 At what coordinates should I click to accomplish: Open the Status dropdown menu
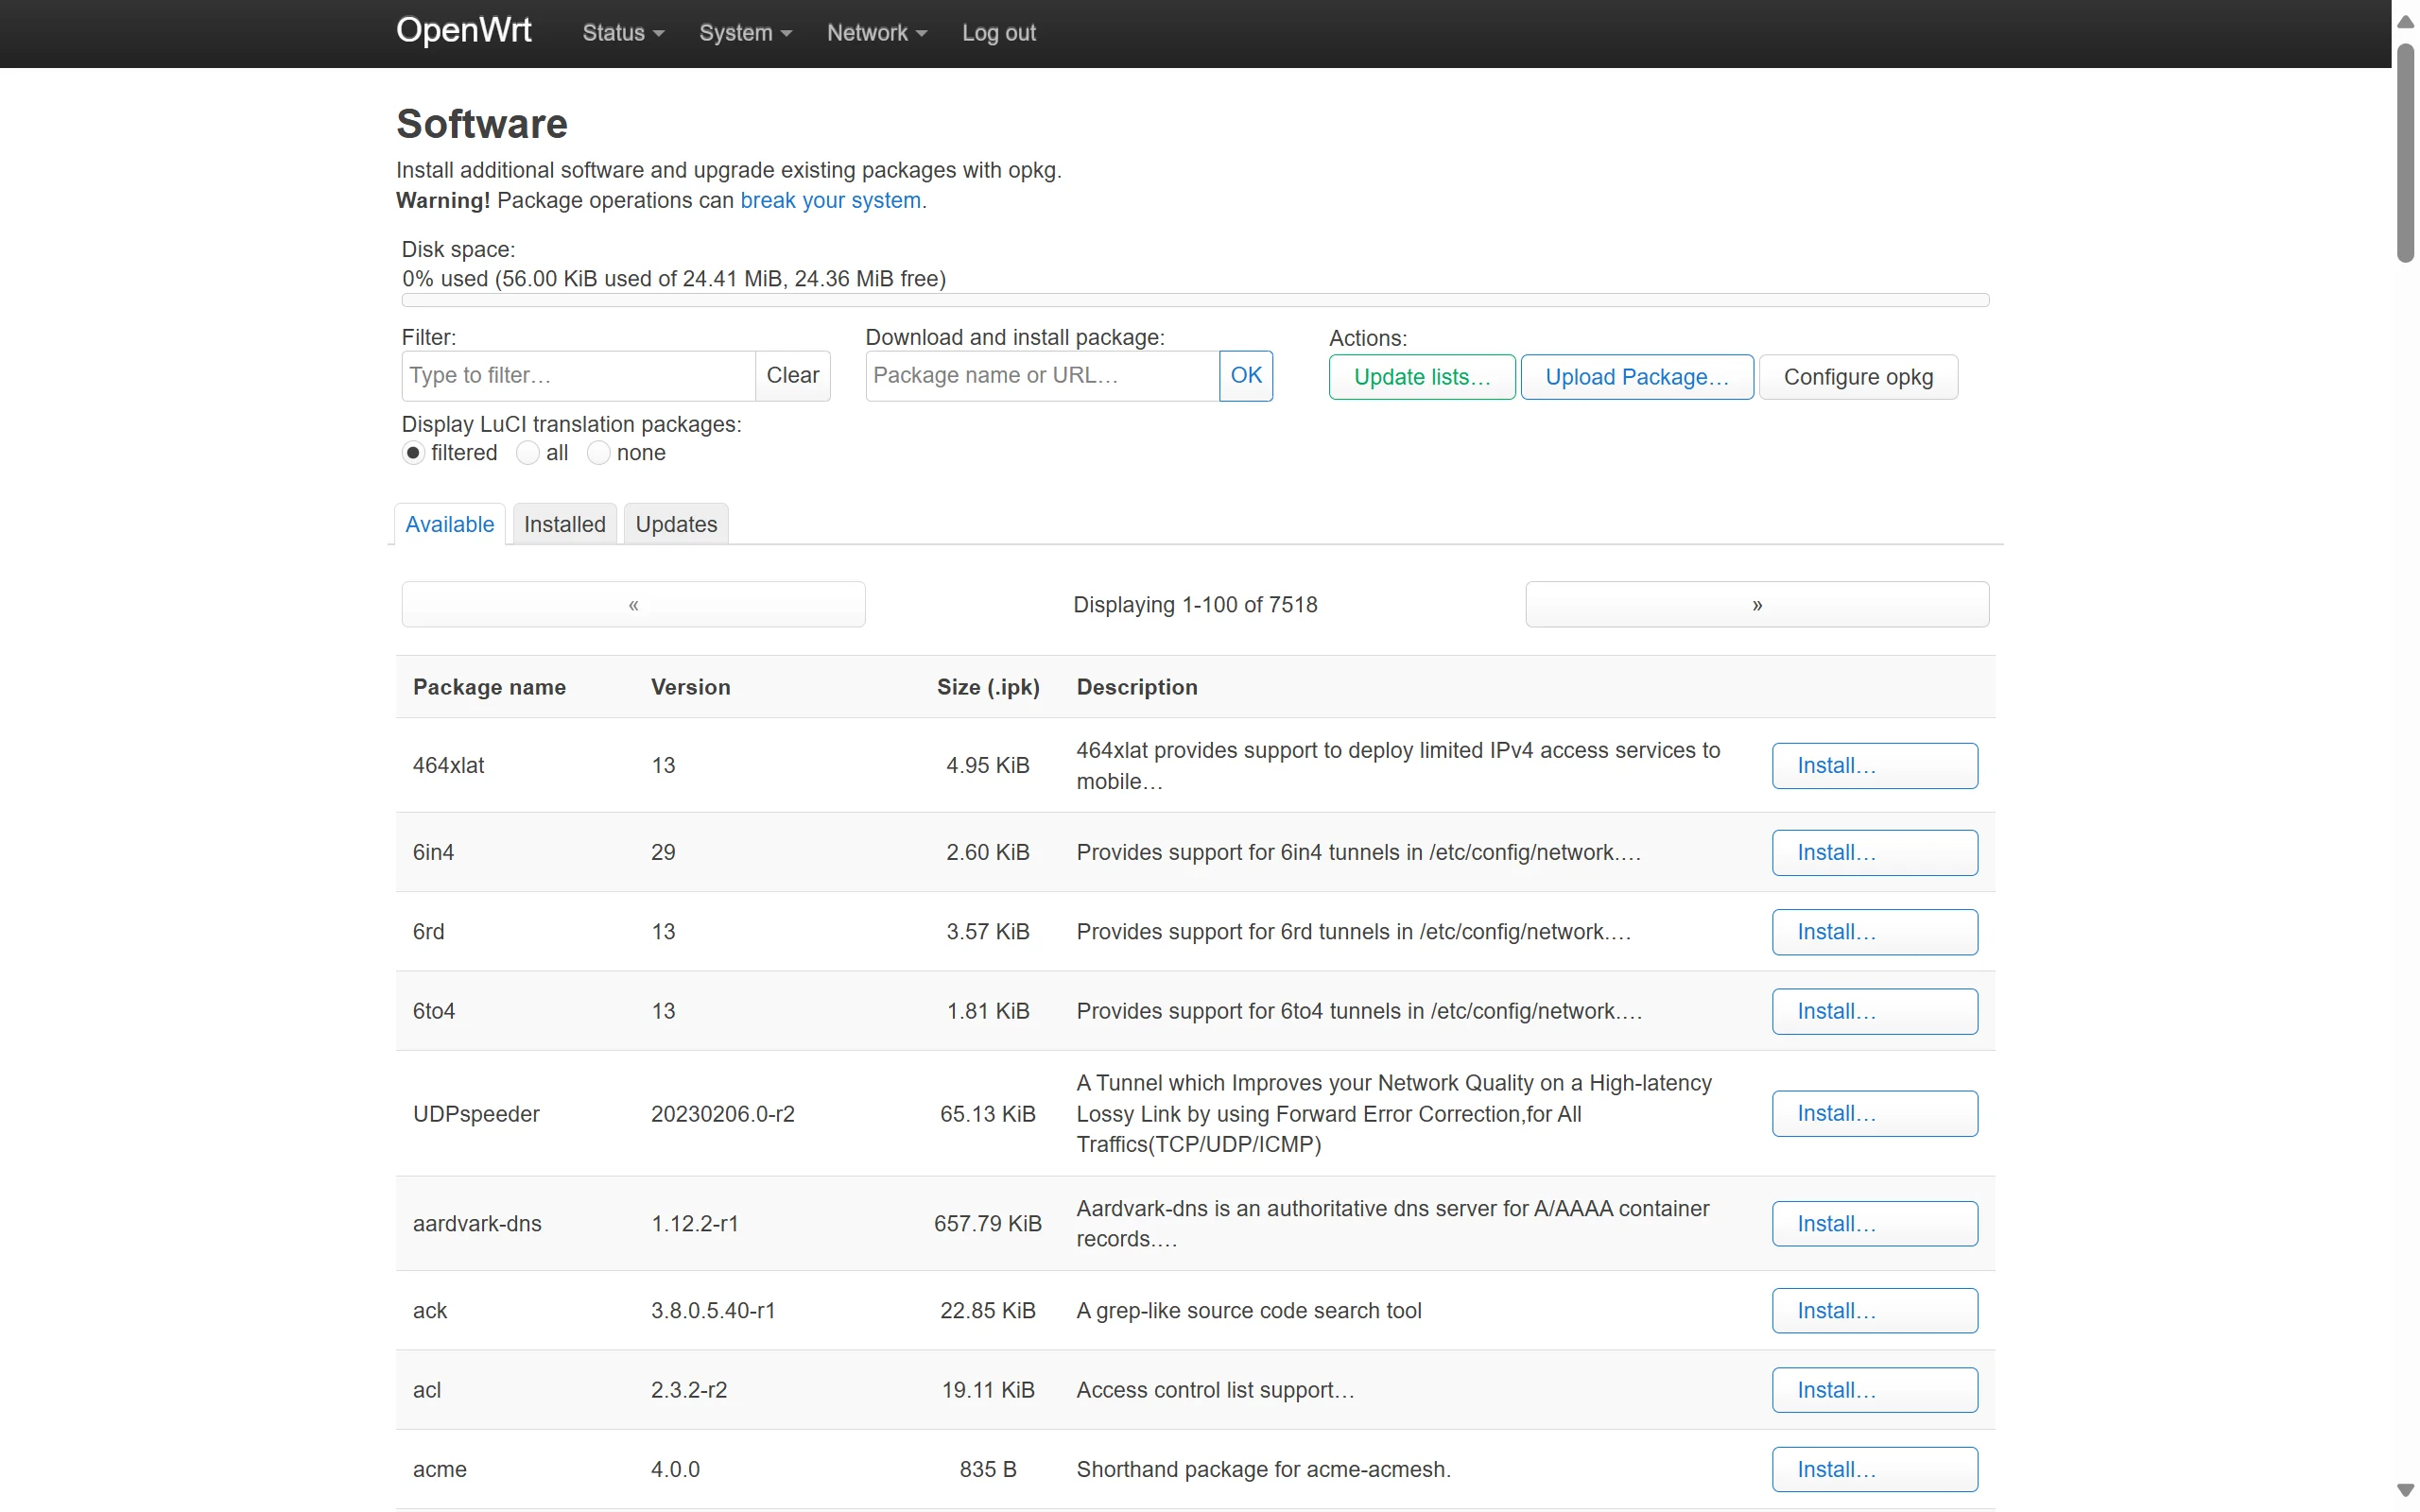(623, 33)
